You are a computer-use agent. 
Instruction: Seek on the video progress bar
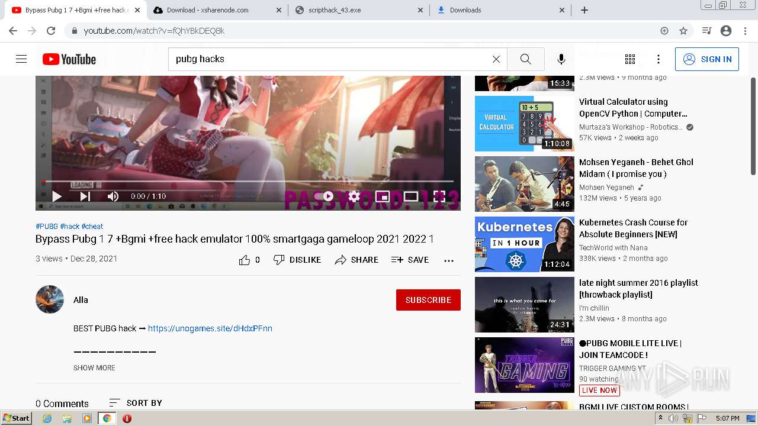(248, 182)
